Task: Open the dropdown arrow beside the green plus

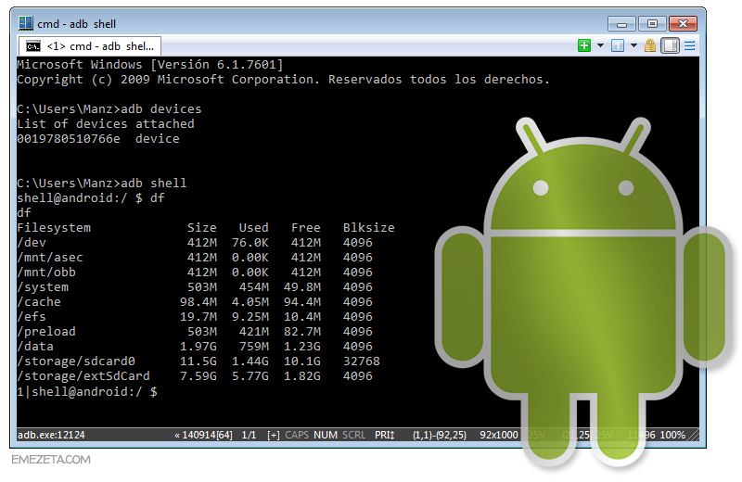Action: point(600,45)
